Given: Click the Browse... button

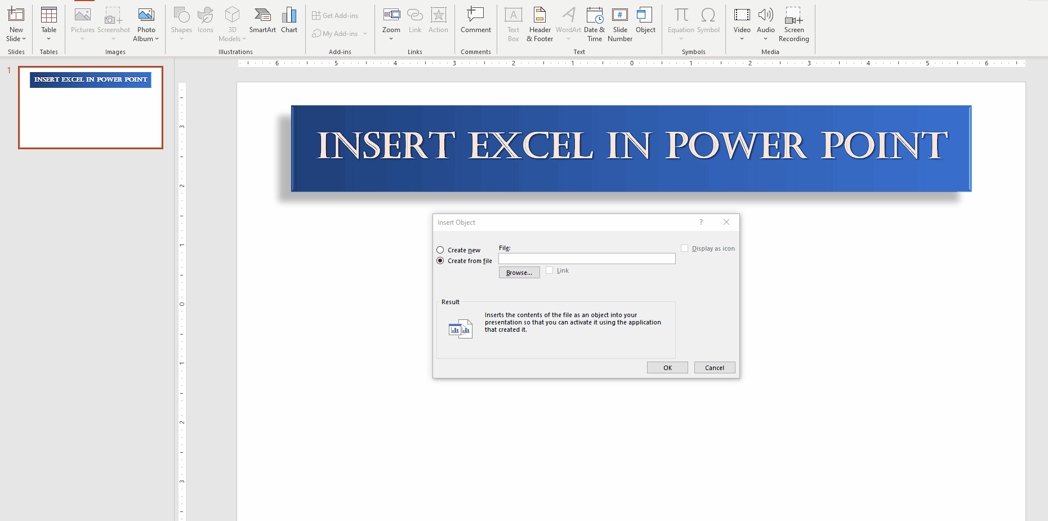Looking at the screenshot, I should pos(519,273).
